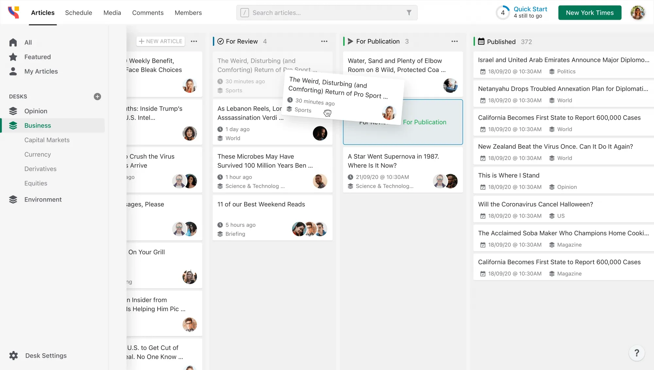Click the Opinion desk layers icon
The width and height of the screenshot is (654, 370).
(x=13, y=111)
